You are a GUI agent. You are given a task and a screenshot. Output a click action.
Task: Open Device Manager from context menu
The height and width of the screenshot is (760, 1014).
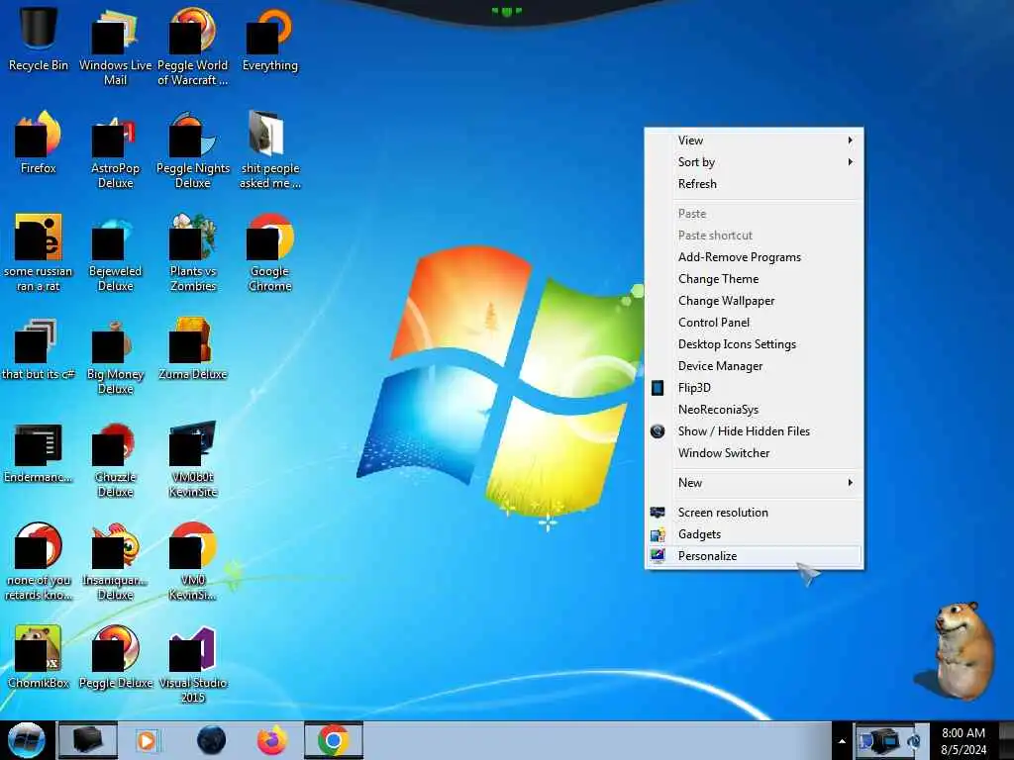coord(754,366)
